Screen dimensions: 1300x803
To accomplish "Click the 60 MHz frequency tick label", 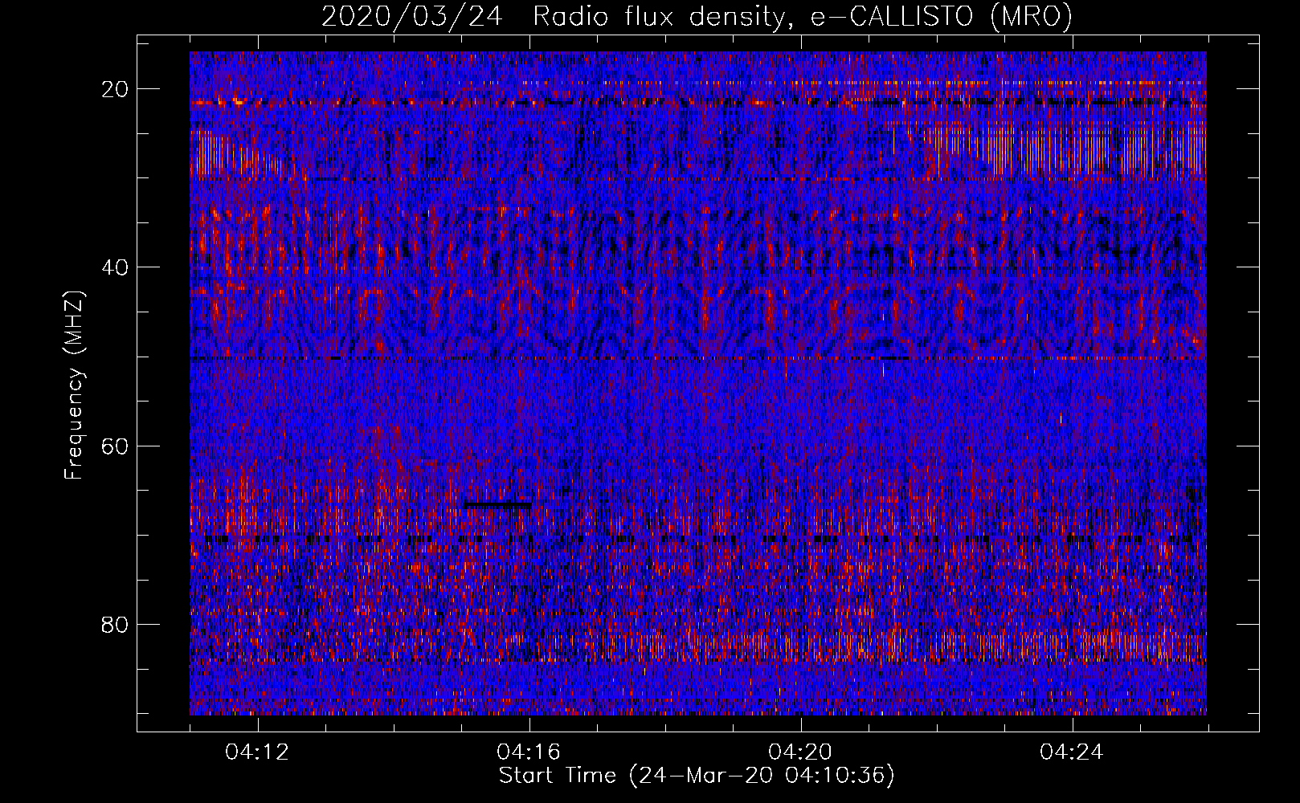I will (x=116, y=445).
